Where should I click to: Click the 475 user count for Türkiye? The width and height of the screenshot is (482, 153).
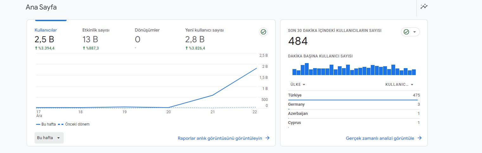[x=416, y=95]
